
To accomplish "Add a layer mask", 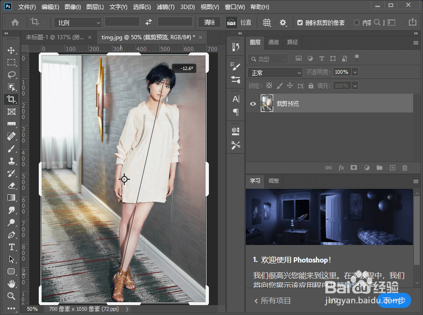I will (x=354, y=167).
